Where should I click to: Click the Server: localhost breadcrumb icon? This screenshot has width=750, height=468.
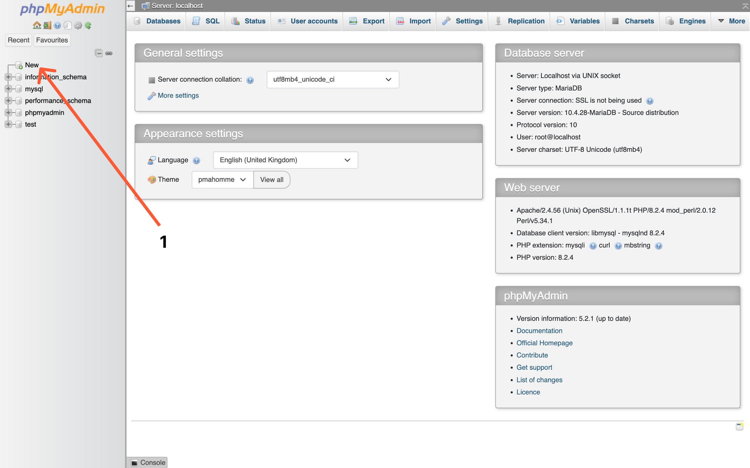(x=145, y=6)
